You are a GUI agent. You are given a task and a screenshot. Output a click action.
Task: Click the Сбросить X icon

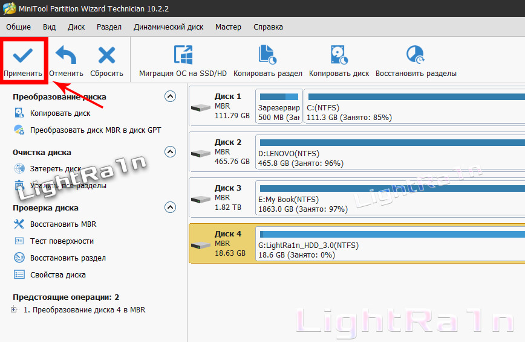point(106,55)
